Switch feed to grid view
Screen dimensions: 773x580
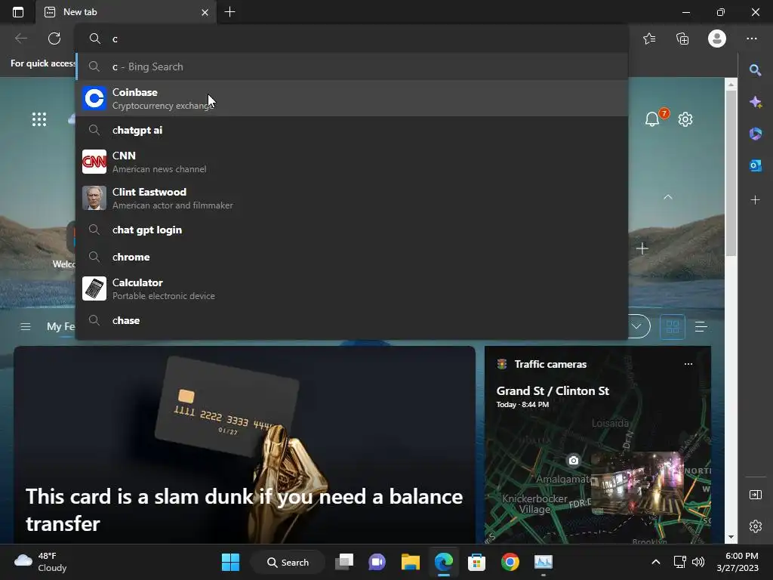coord(673,326)
